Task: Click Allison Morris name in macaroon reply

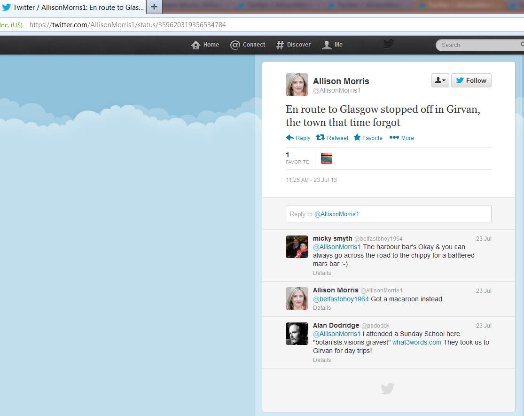Action: coord(336,290)
